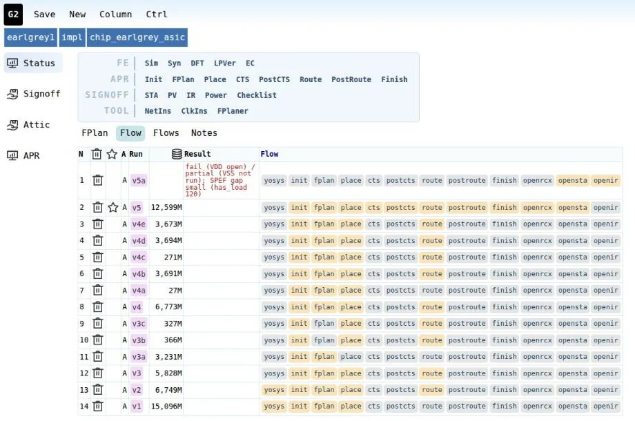This screenshot has height=421, width=635.
Task: Open the Sim link in FE row
Action: (x=151, y=63)
